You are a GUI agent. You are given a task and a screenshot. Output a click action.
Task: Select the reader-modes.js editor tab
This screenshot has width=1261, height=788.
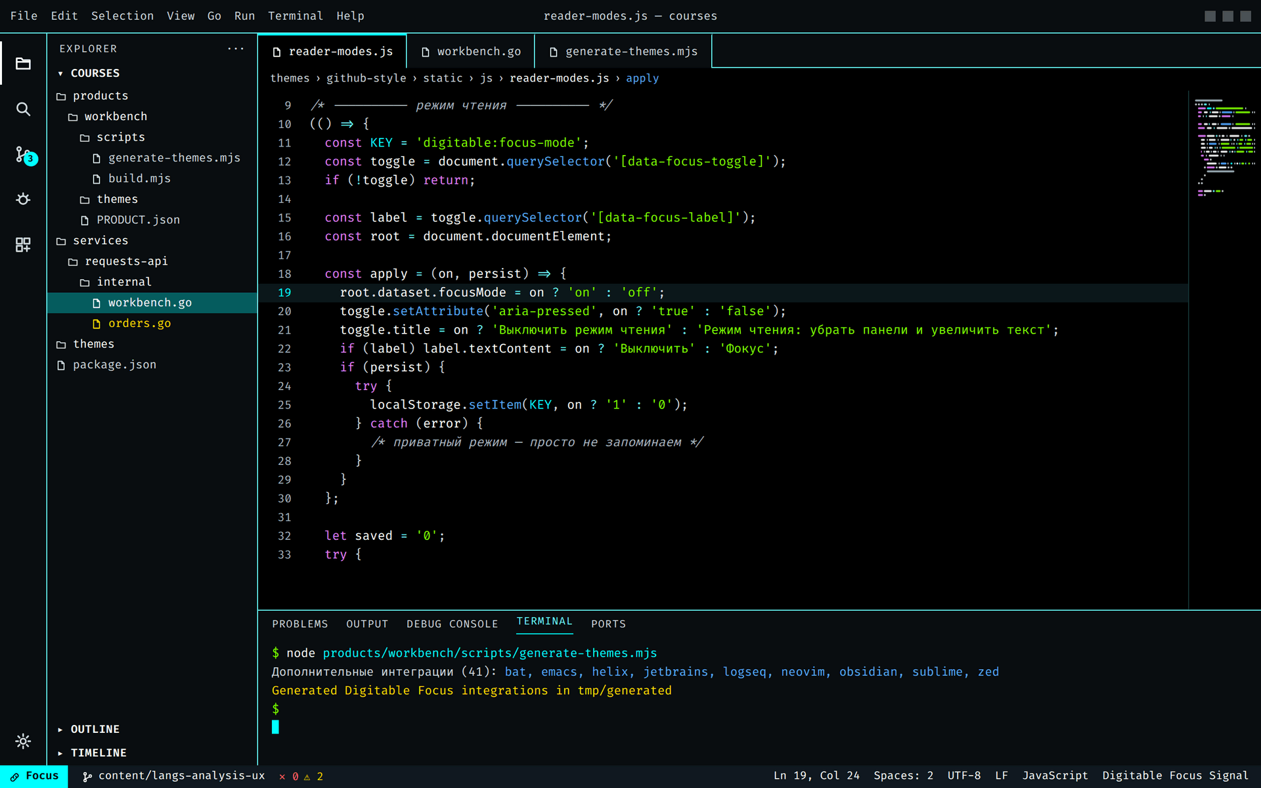[332, 51]
